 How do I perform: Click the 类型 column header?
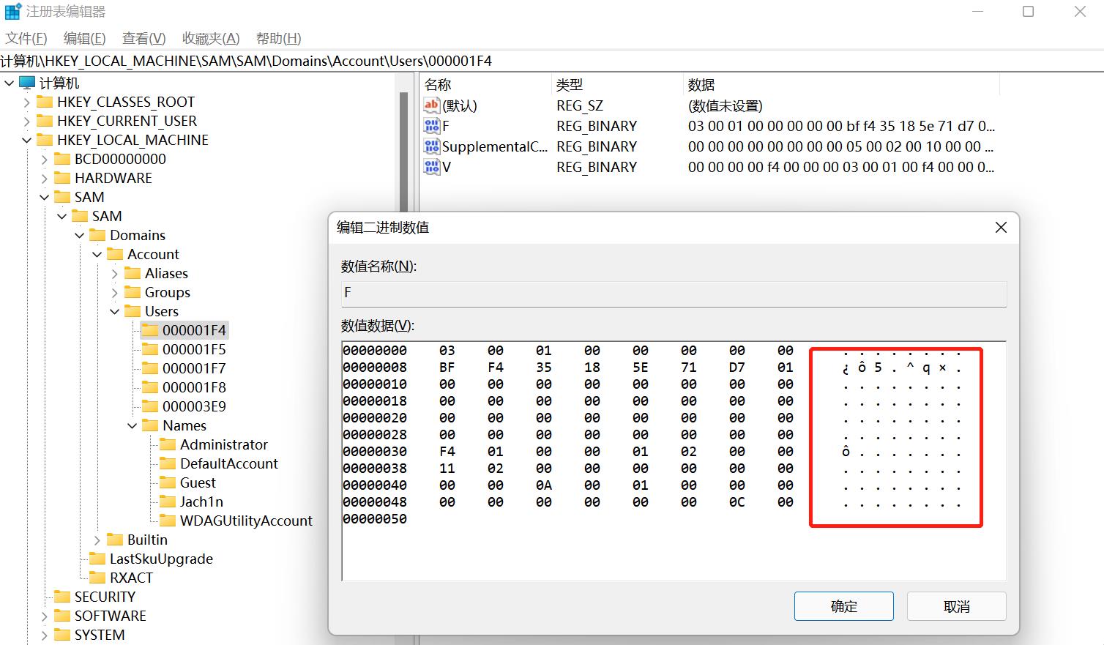click(x=617, y=85)
